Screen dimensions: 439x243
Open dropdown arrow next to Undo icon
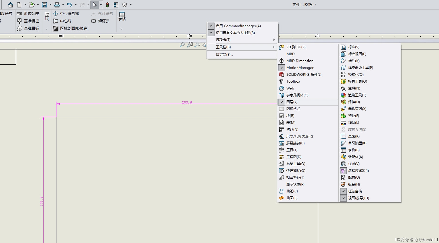(x=76, y=5)
